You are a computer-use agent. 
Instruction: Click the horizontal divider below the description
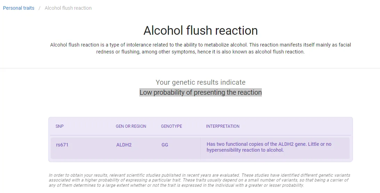click(x=190, y=68)
